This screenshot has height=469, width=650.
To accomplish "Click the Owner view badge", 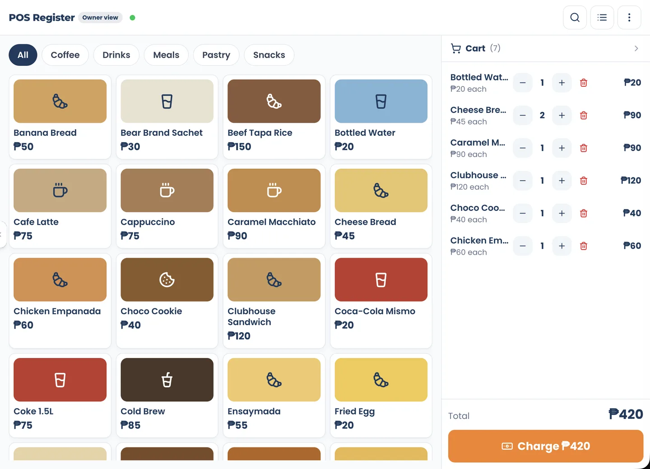I will [x=100, y=18].
